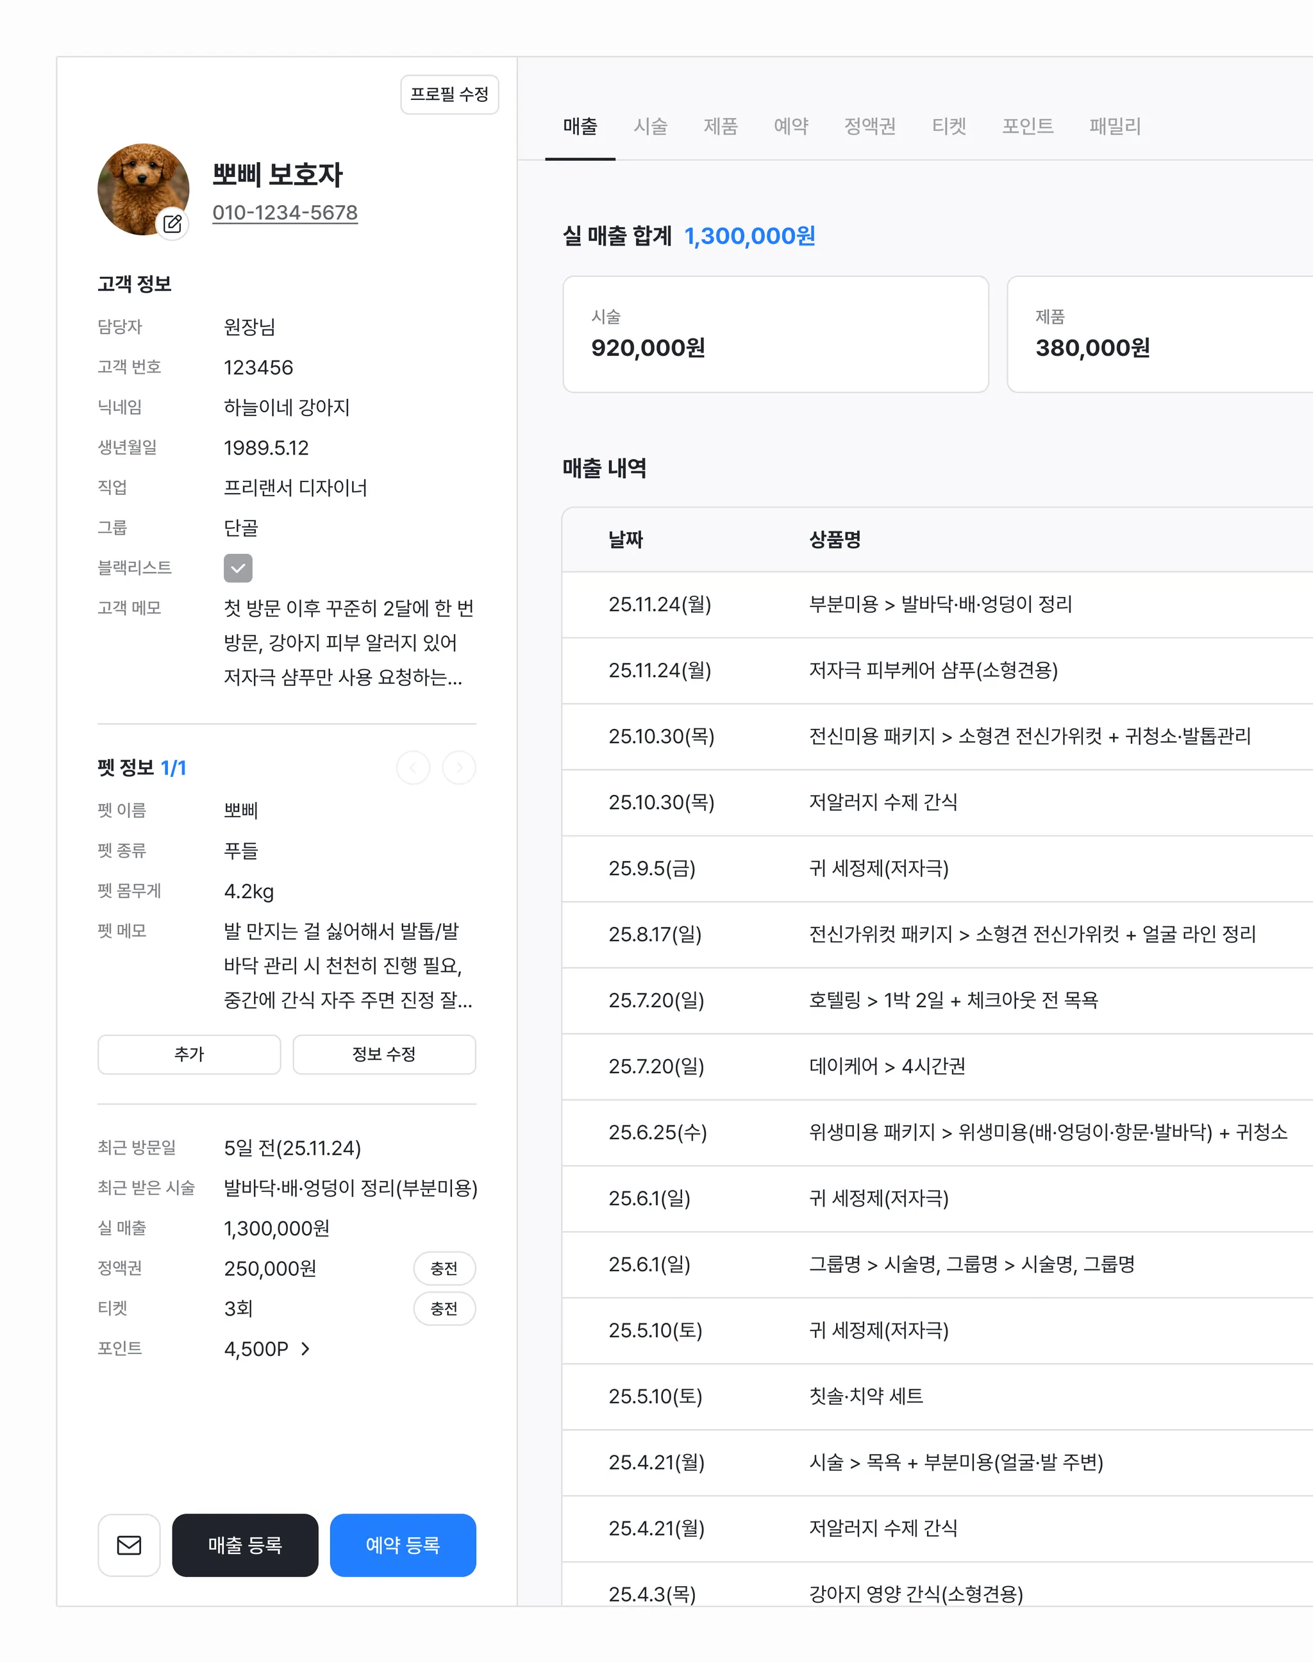Click the envelope message icon button
The height and width of the screenshot is (1663, 1313).
pos(129,1544)
